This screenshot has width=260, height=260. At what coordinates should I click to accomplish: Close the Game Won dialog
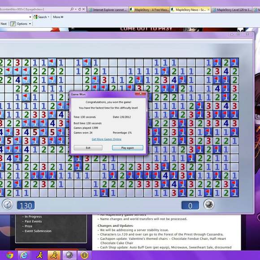(141, 93)
